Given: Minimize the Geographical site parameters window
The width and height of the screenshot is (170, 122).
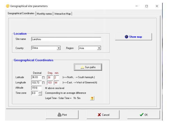Looking at the screenshot, I should (137, 6).
